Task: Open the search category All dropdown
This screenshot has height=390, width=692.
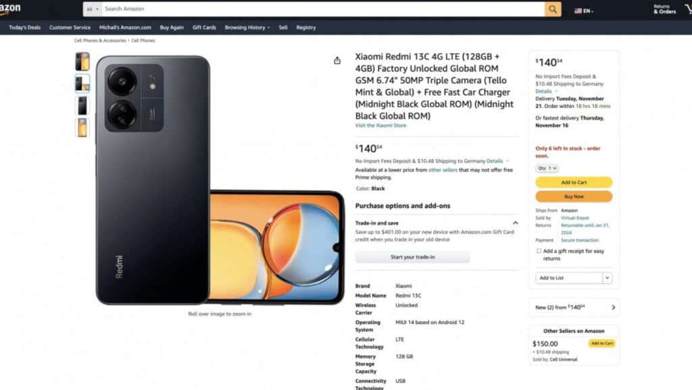Action: pyautogui.click(x=93, y=9)
